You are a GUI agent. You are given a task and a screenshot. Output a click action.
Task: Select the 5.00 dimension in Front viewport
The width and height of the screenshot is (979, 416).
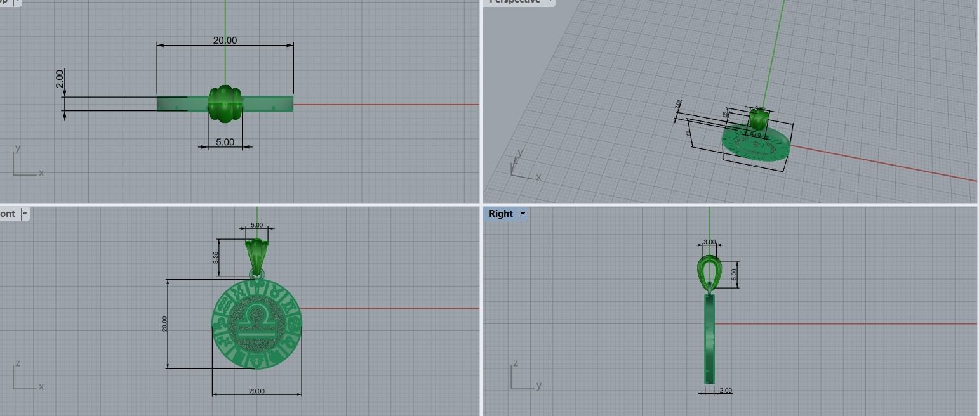pos(256,225)
